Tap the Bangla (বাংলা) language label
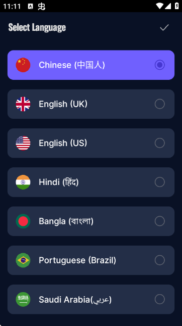Viewport: 182px width, 326px height. (x=66, y=221)
